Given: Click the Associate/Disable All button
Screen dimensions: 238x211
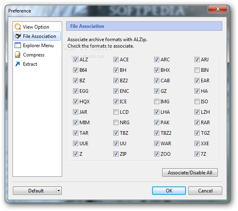Looking at the screenshot, I should (190, 172).
